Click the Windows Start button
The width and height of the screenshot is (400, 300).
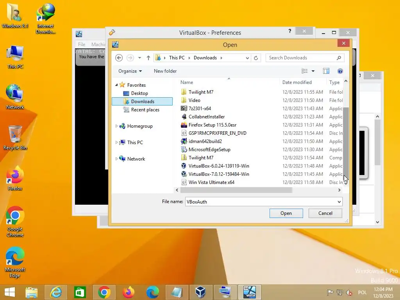tap(10, 292)
